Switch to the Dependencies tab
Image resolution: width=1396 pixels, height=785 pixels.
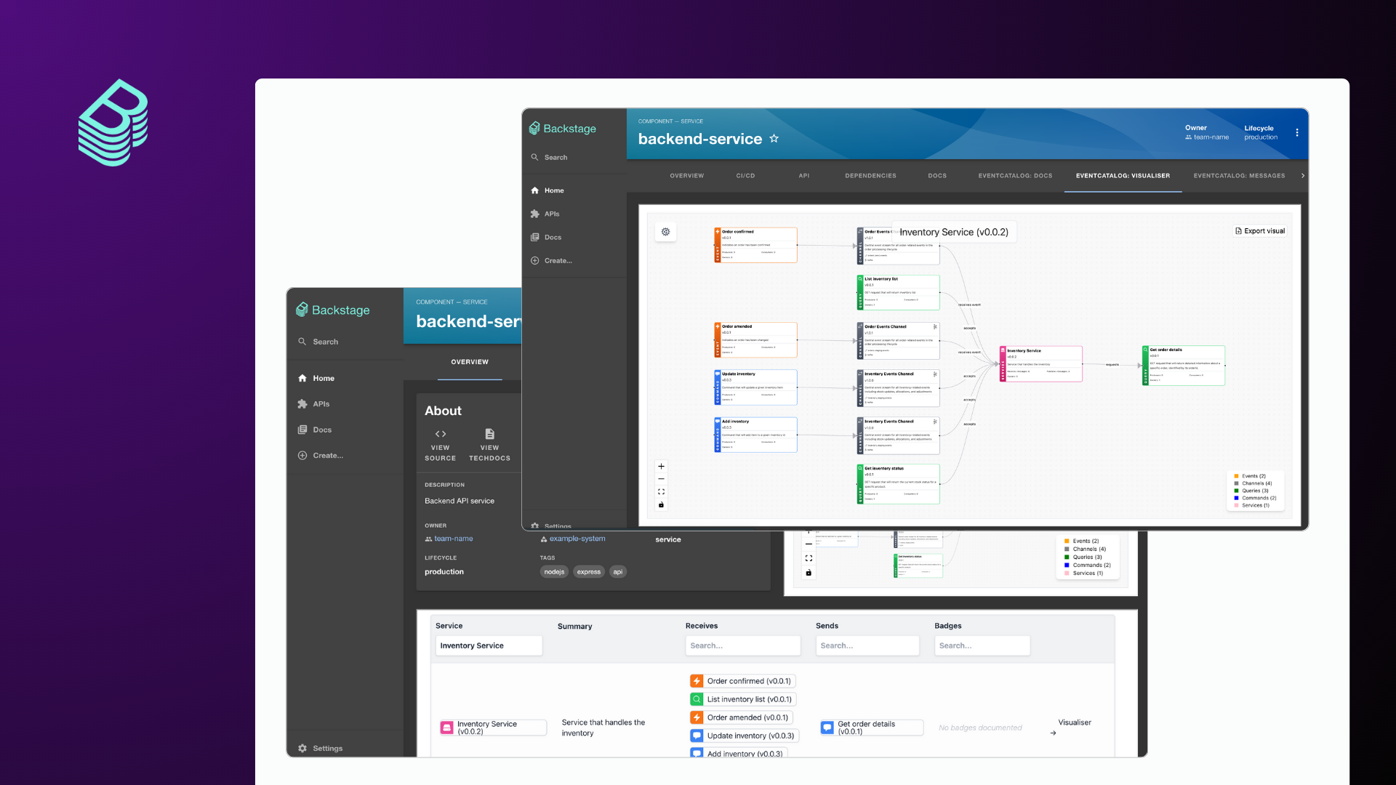[870, 176]
